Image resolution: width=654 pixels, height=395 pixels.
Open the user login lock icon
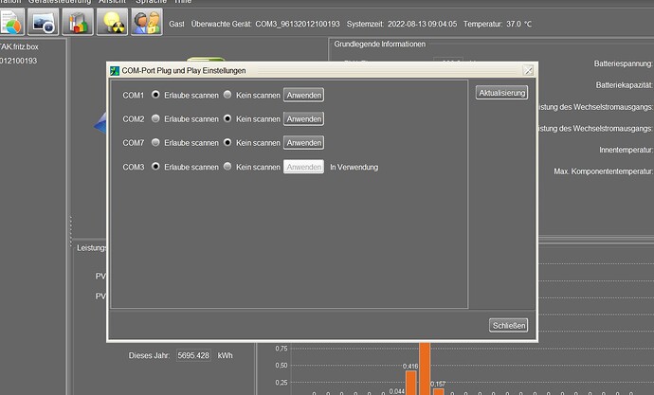[146, 22]
